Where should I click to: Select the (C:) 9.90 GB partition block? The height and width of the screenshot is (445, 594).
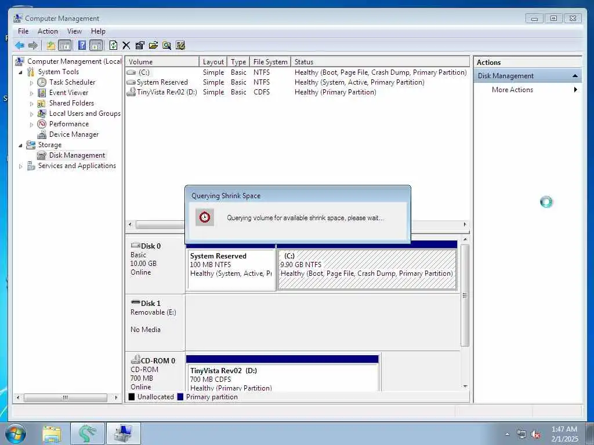coord(367,269)
